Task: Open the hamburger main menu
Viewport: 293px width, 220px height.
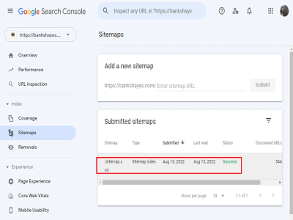Action: [10, 11]
